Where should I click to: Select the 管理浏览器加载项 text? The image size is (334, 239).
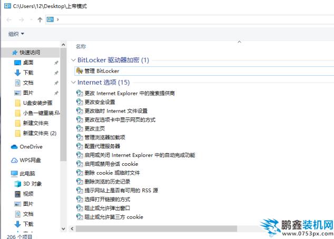[x=105, y=137]
